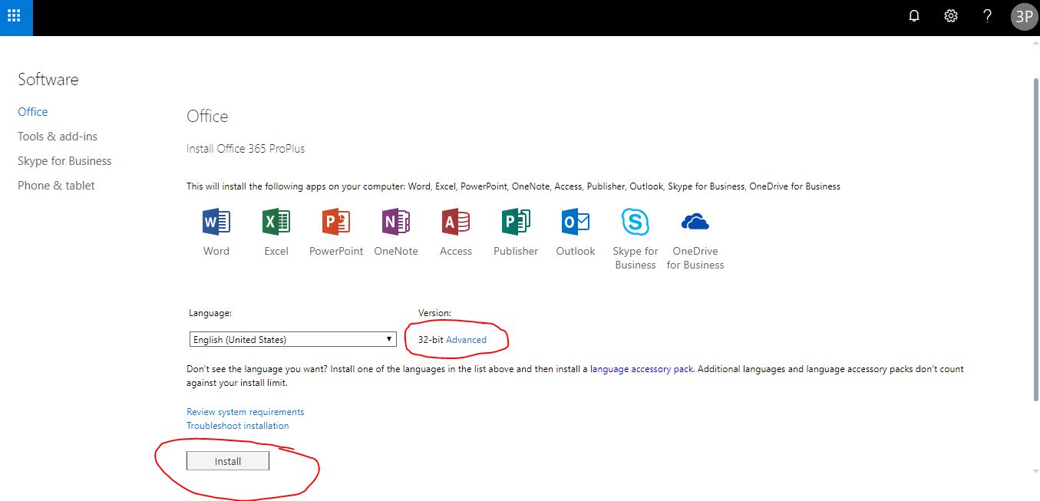1040x501 pixels.
Task: Open Review system requirements link
Action: click(245, 412)
